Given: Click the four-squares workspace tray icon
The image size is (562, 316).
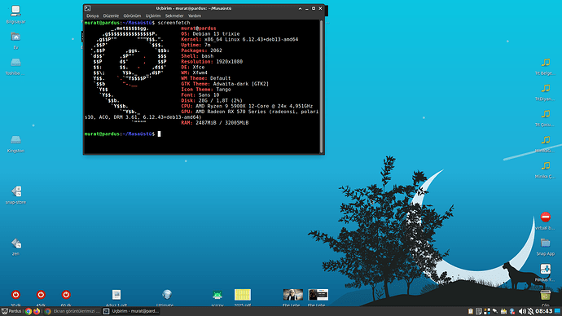Looking at the screenshot, I should (x=487, y=311).
